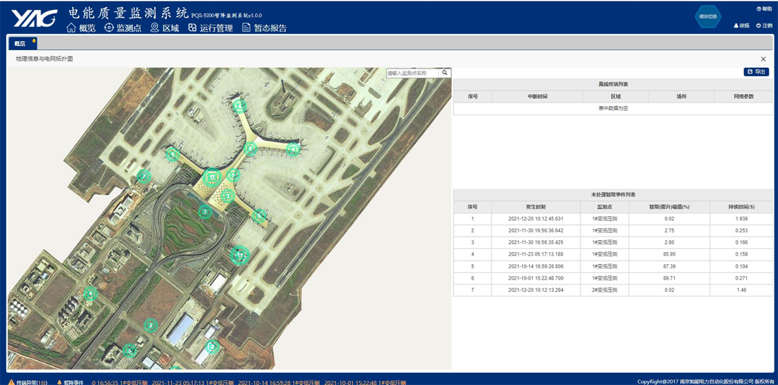
Task: Click marker 4 near the far-left buildings
Action: (x=90, y=295)
